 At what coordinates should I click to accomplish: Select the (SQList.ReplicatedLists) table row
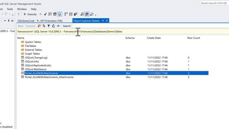114,65
